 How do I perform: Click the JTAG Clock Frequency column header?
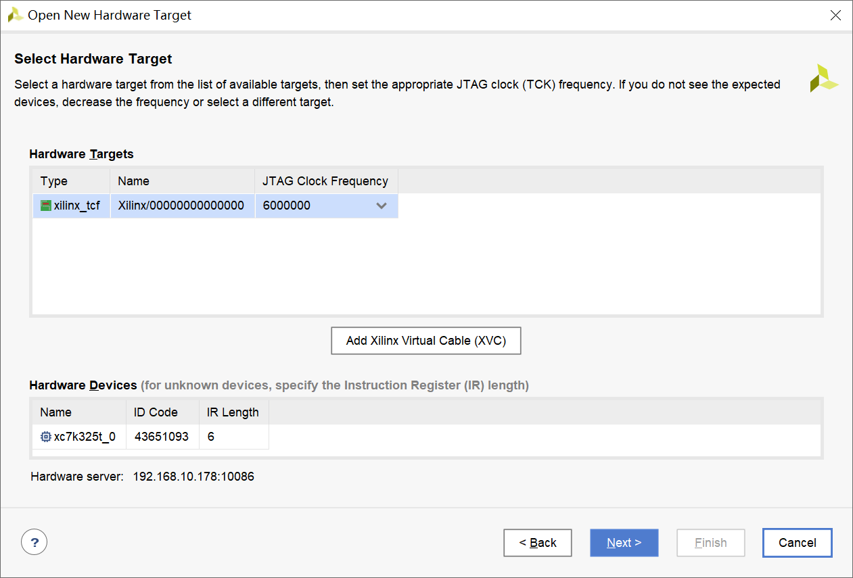coord(327,181)
